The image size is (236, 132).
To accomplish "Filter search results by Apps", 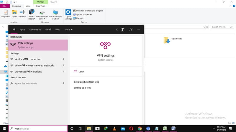I will pyautogui.click(x=22, y=30).
